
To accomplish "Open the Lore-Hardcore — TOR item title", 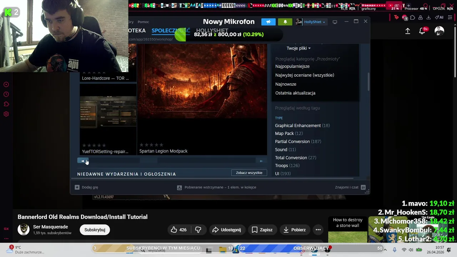I will tap(105, 78).
